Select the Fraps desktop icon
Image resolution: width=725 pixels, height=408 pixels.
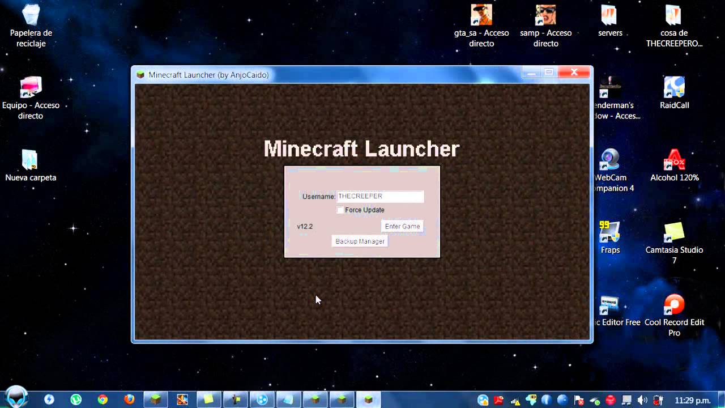(x=610, y=238)
